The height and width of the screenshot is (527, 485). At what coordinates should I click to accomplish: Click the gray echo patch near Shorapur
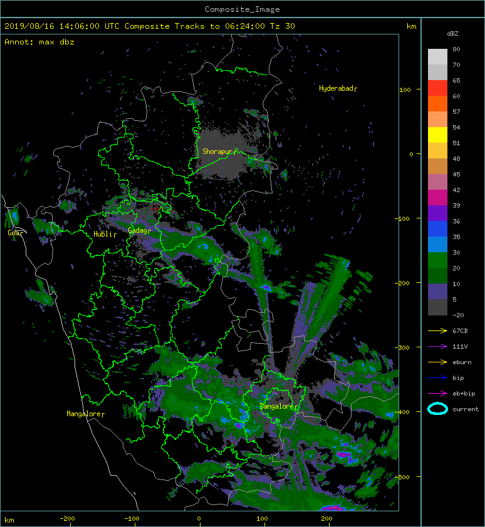(221, 154)
